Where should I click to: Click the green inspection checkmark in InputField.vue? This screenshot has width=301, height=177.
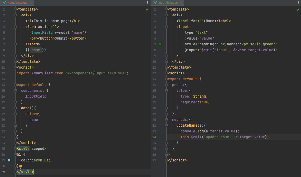click(298, 9)
